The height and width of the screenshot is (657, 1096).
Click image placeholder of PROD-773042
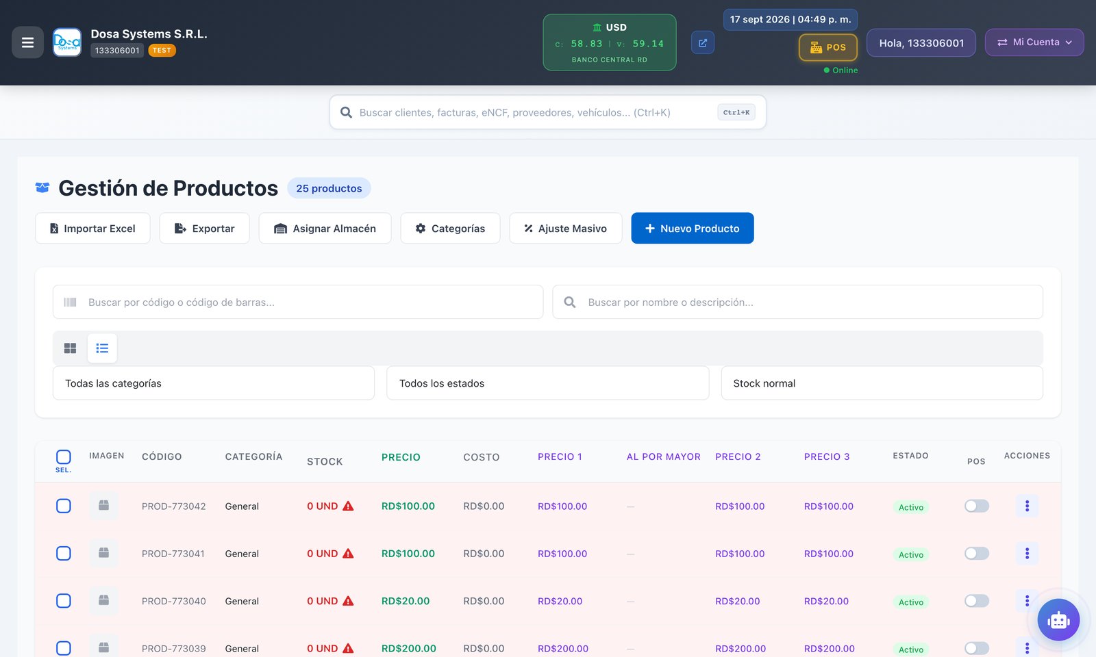(x=103, y=506)
